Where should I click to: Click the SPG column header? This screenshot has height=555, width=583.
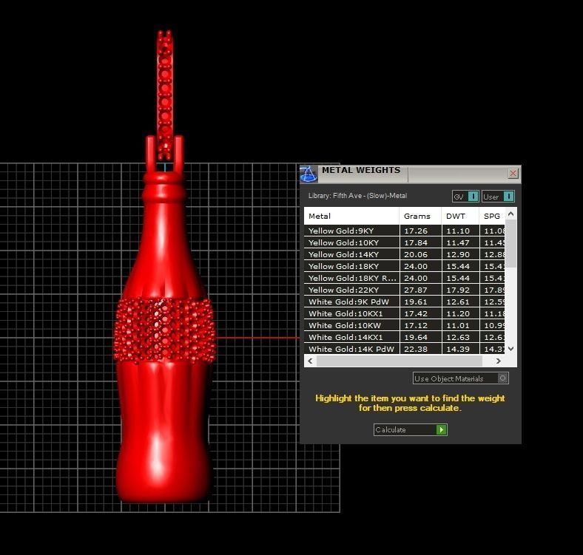click(492, 217)
